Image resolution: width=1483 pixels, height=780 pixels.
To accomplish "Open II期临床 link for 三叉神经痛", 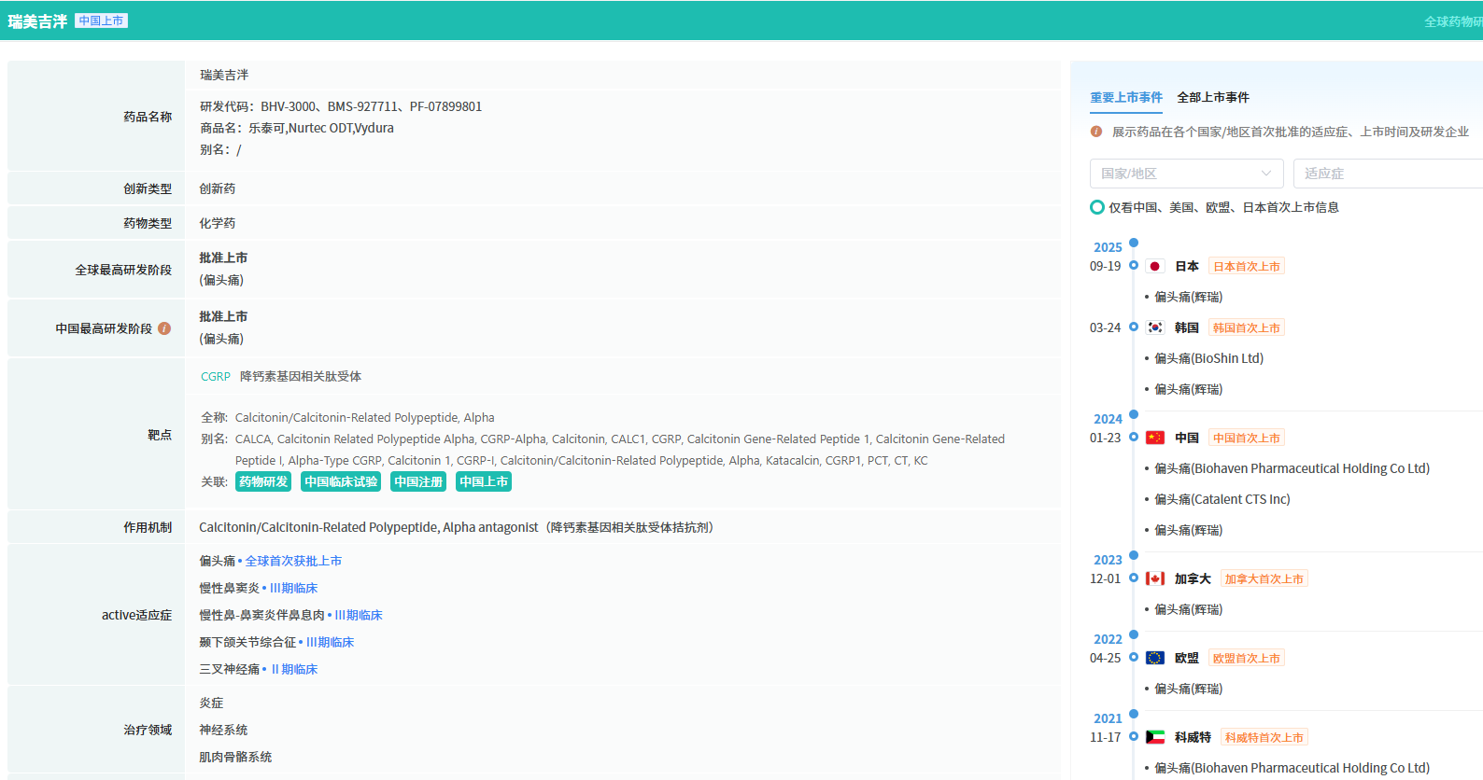I will (x=294, y=669).
